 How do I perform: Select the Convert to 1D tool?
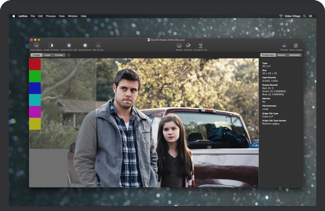coord(200,46)
